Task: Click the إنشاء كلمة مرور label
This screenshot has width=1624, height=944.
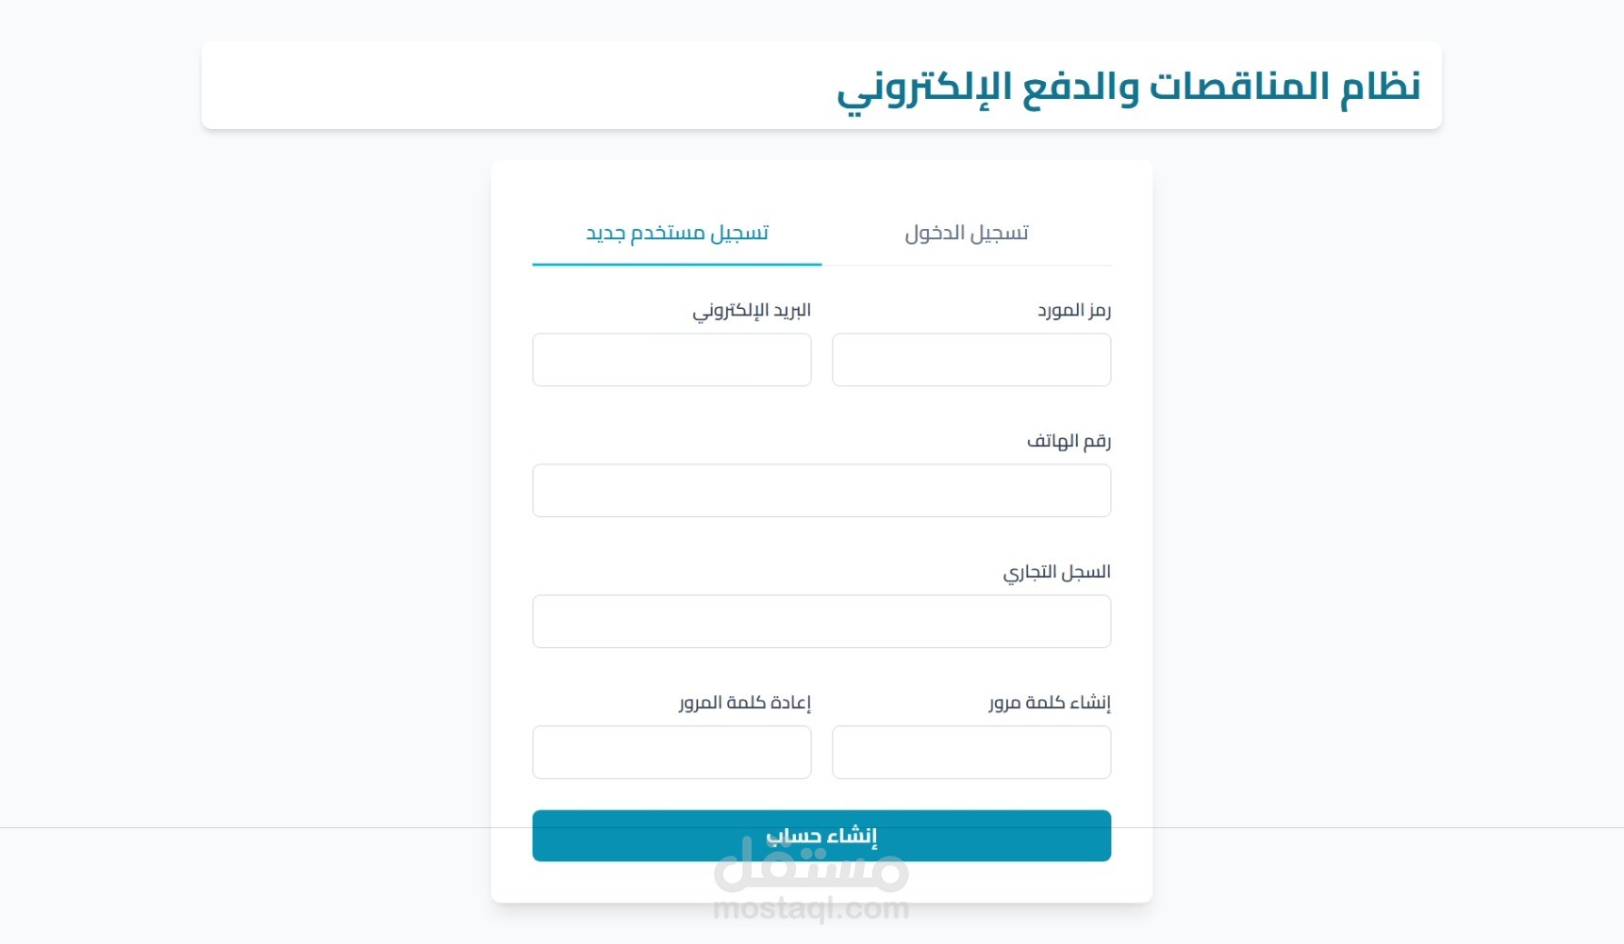Action: (1050, 703)
